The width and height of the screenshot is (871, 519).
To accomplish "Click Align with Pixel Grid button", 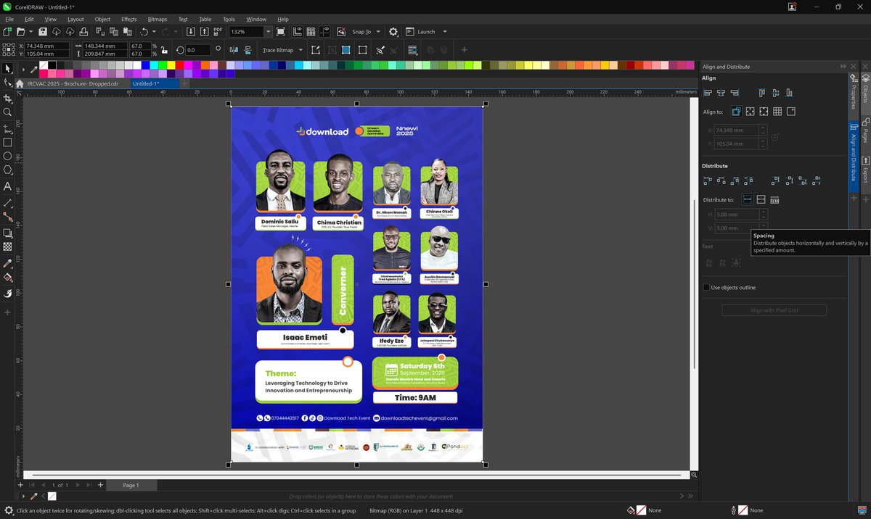I will [774, 310].
